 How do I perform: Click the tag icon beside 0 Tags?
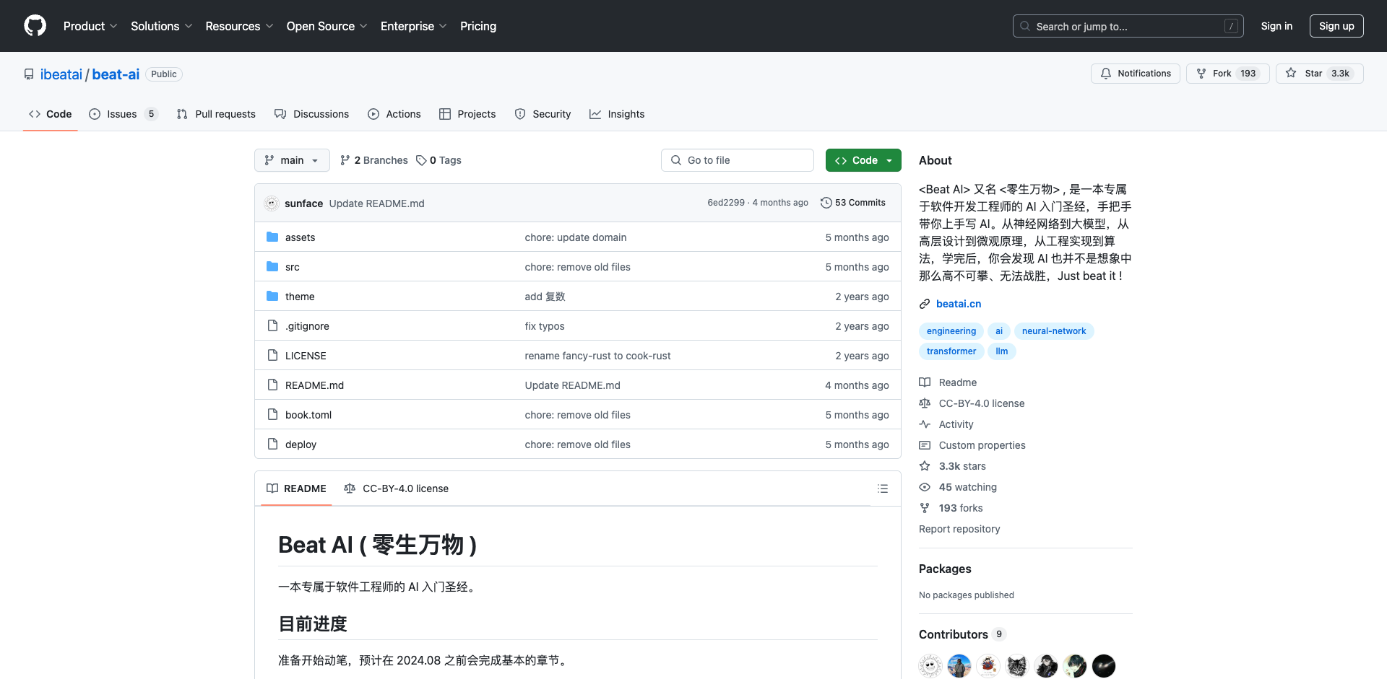[x=421, y=160]
